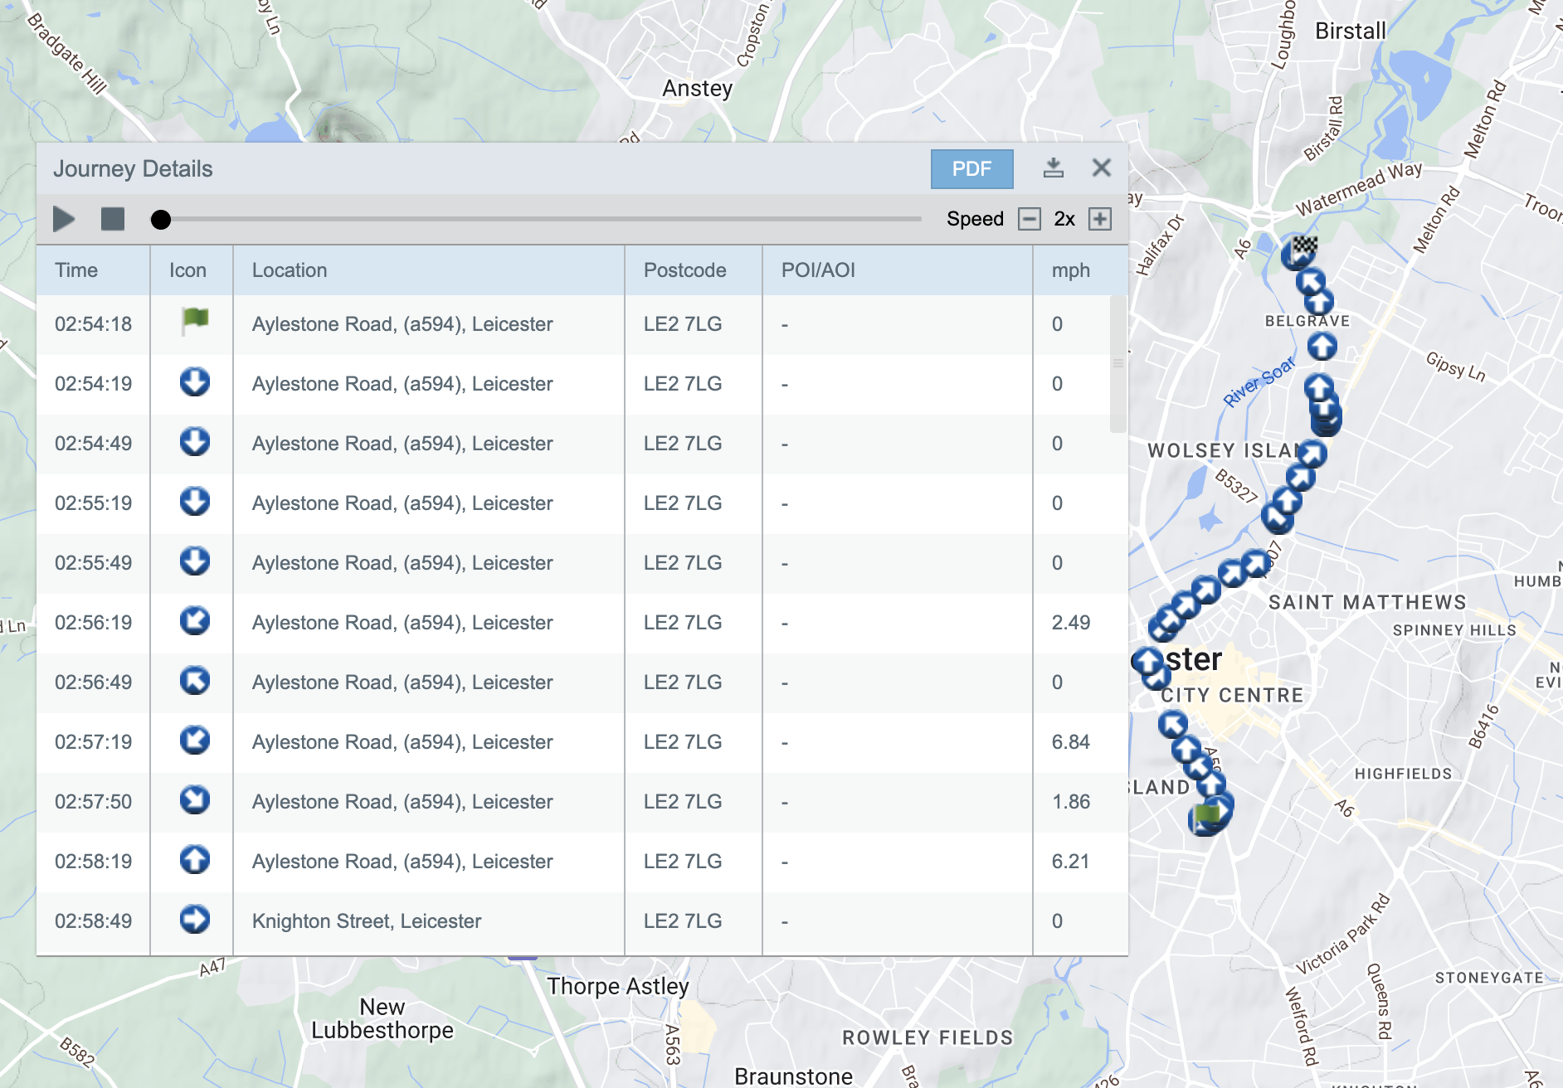Screen dimensions: 1563x1088
Task: Click the mph column header
Action: tap(1070, 270)
